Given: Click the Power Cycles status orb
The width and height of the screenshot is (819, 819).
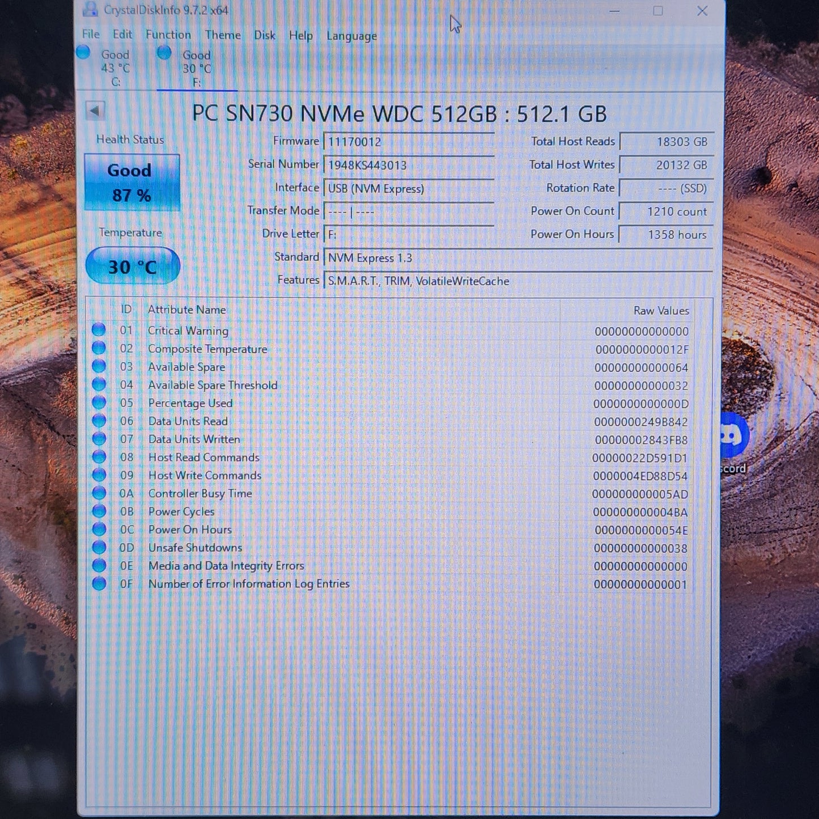Looking at the screenshot, I should [x=99, y=511].
